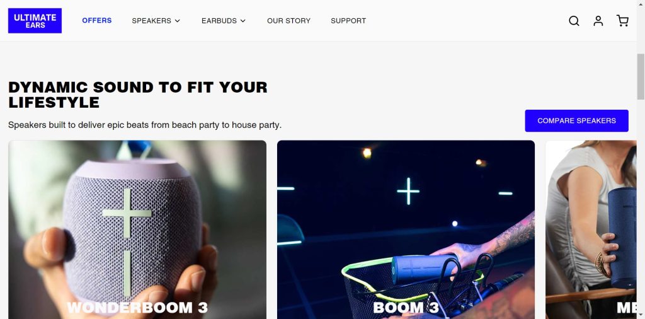Open the Boom 3 product card
This screenshot has height=319, width=645.
[406, 229]
